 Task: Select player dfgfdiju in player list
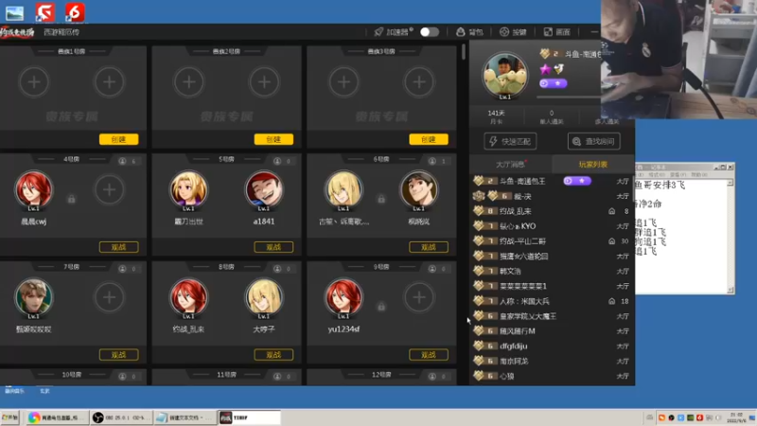552,346
